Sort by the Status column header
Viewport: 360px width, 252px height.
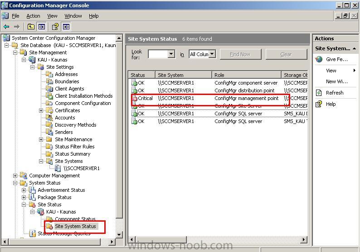tap(141, 75)
